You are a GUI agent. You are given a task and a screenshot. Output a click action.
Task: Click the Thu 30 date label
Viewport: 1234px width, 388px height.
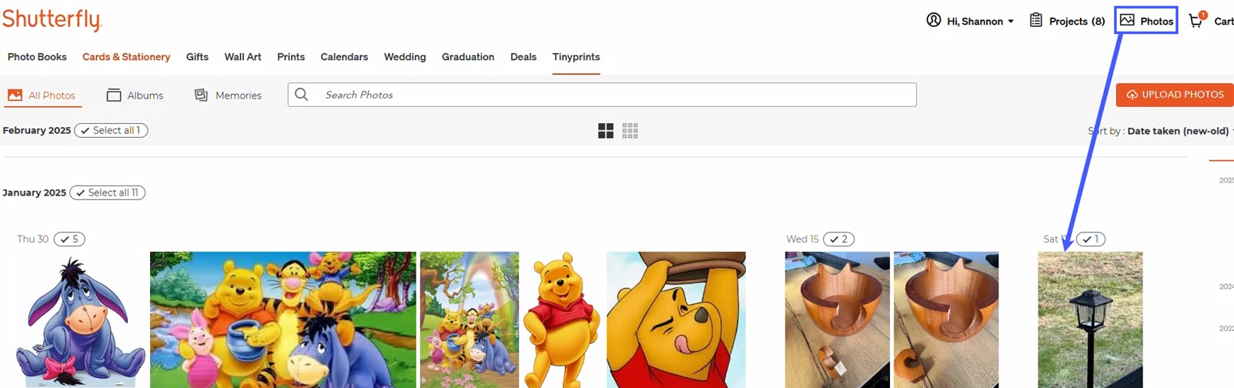(33, 239)
